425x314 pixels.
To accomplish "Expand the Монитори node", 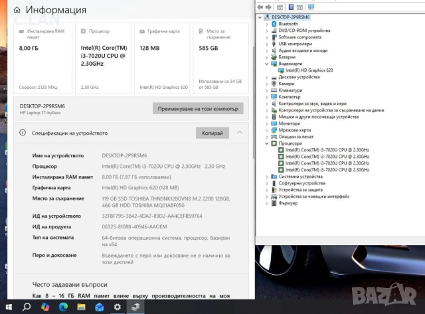I will pyautogui.click(x=267, y=123).
